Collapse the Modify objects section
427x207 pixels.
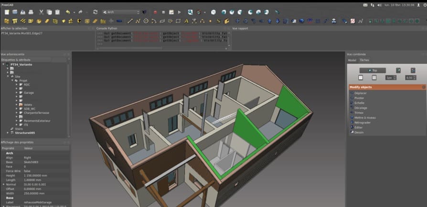pyautogui.click(x=423, y=87)
